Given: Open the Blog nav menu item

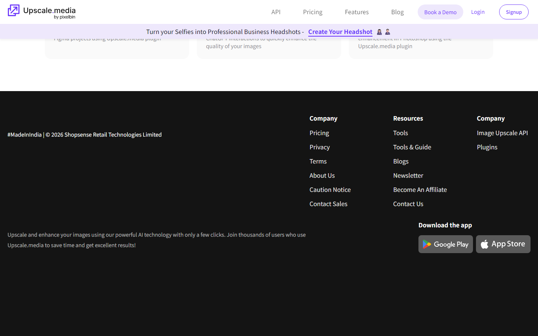Looking at the screenshot, I should click(398, 12).
